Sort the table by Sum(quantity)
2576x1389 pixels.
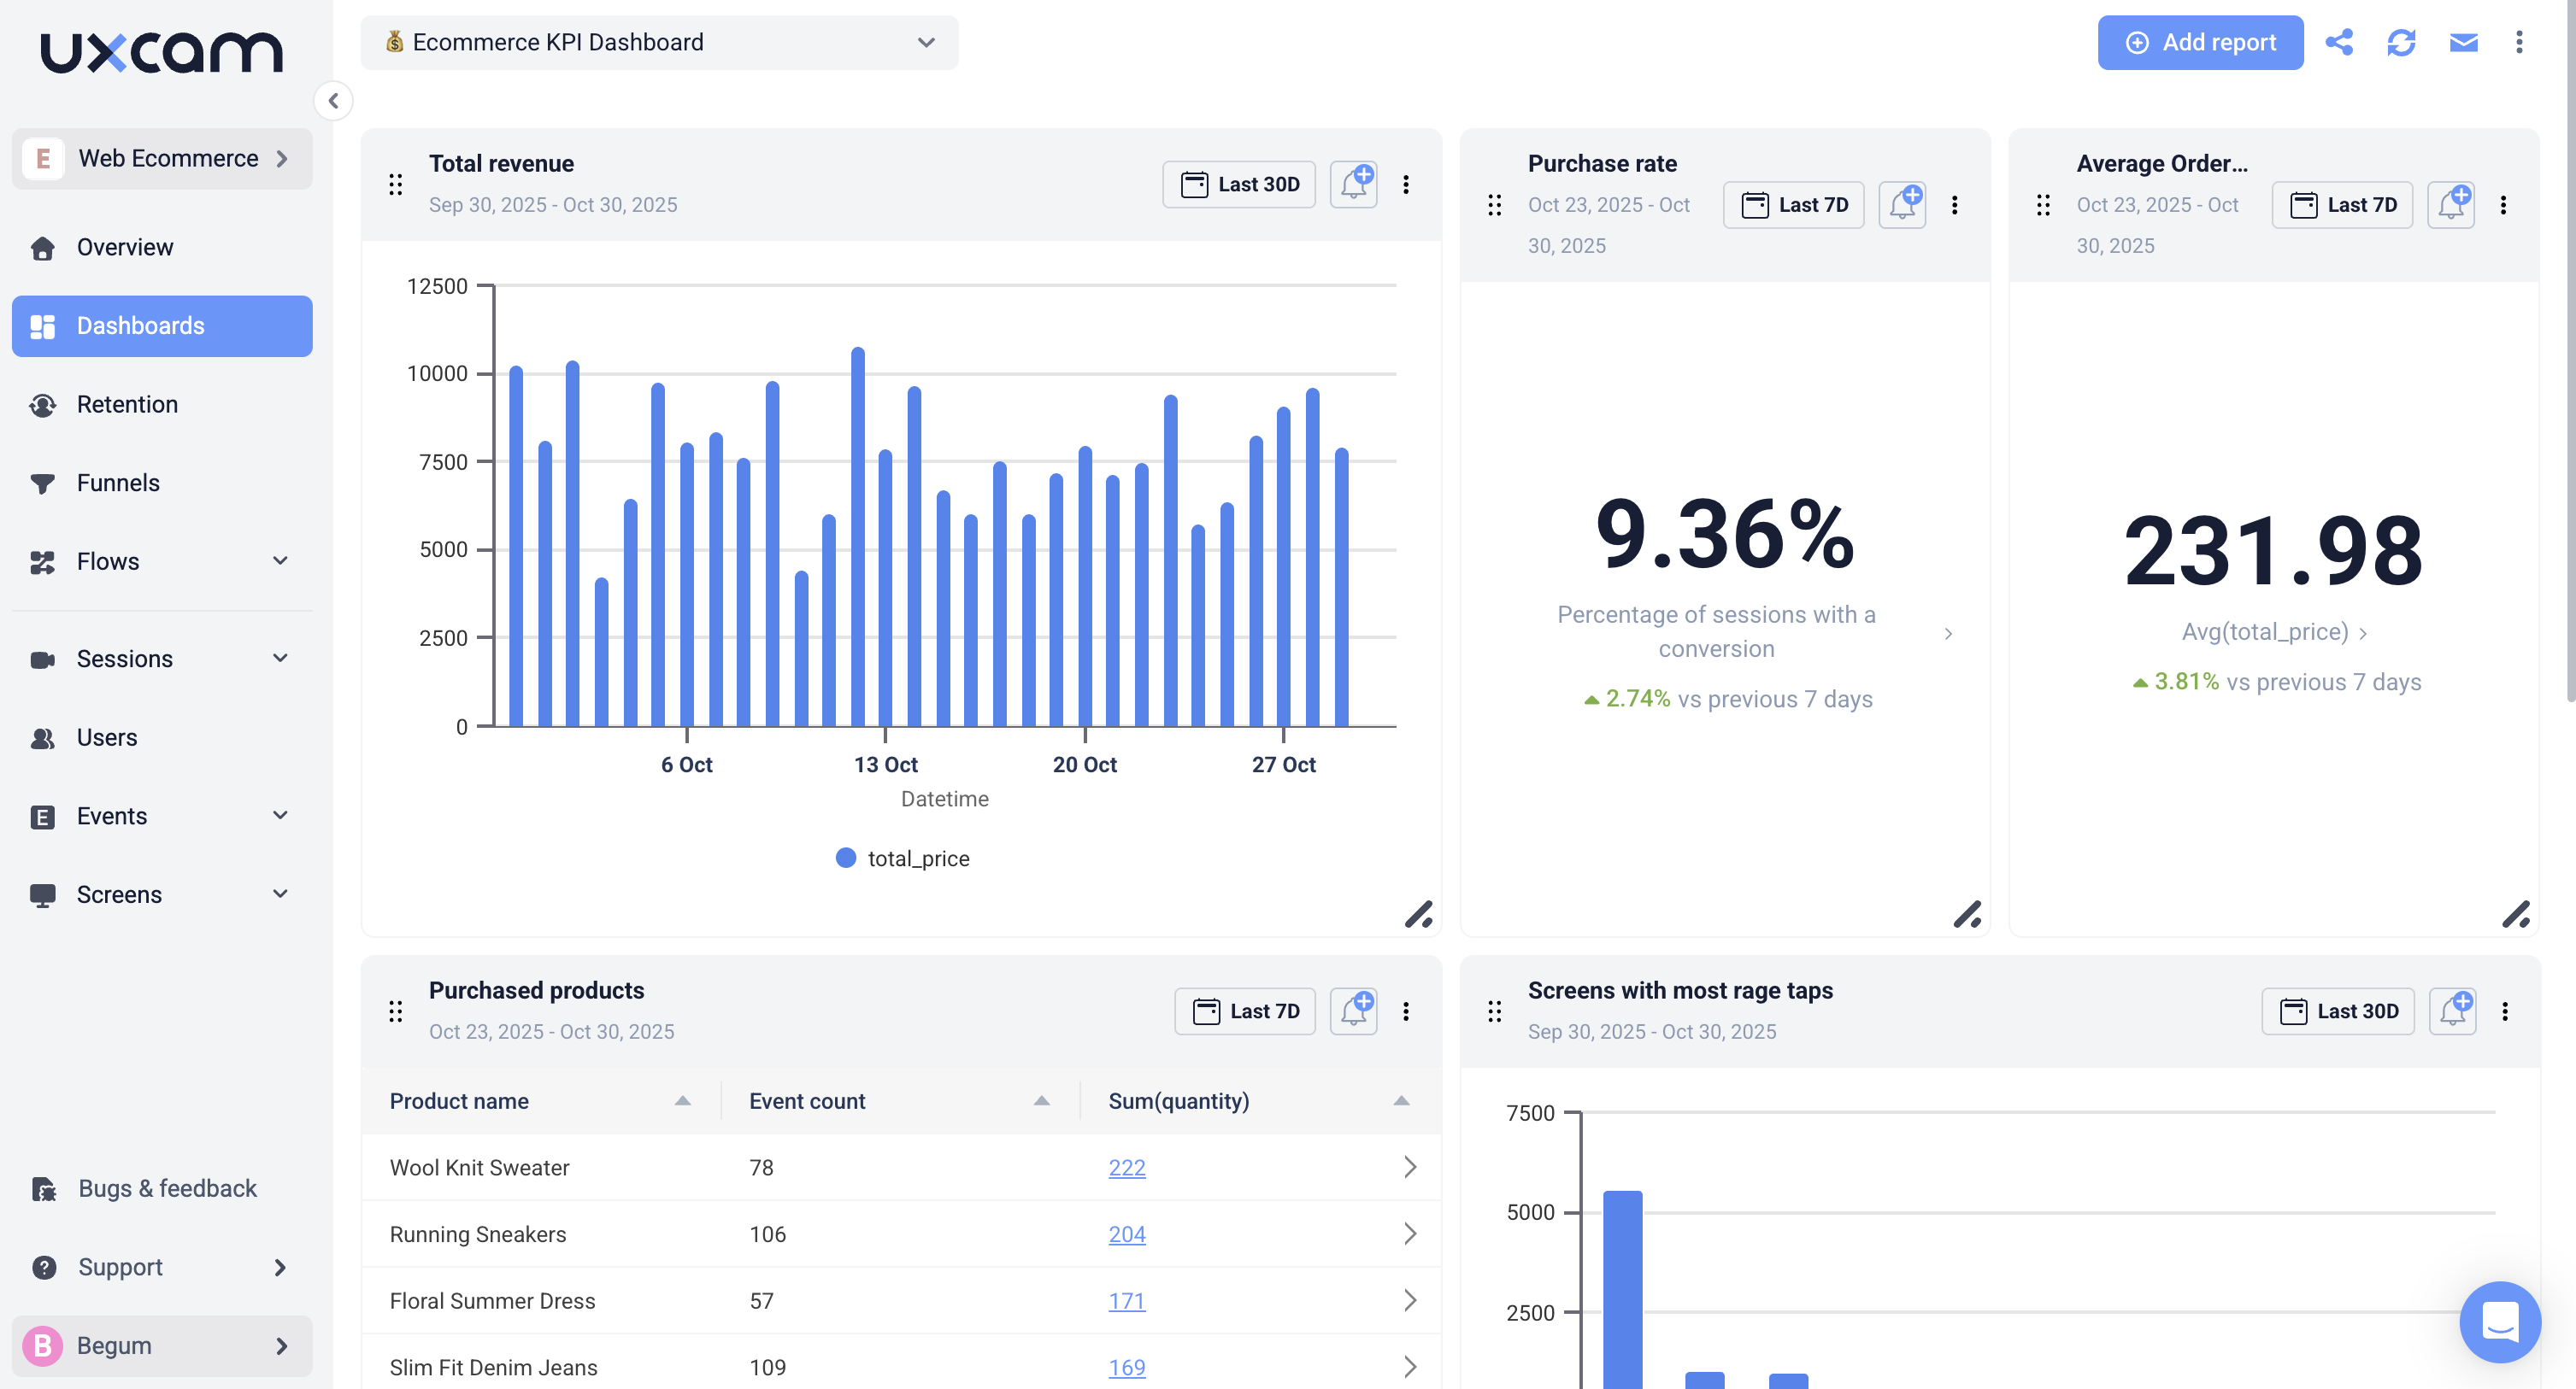pos(1400,1100)
